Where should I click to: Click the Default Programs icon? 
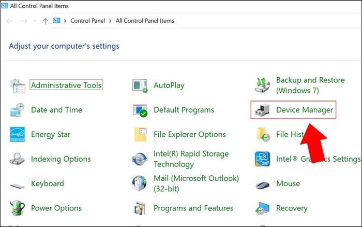pos(140,110)
